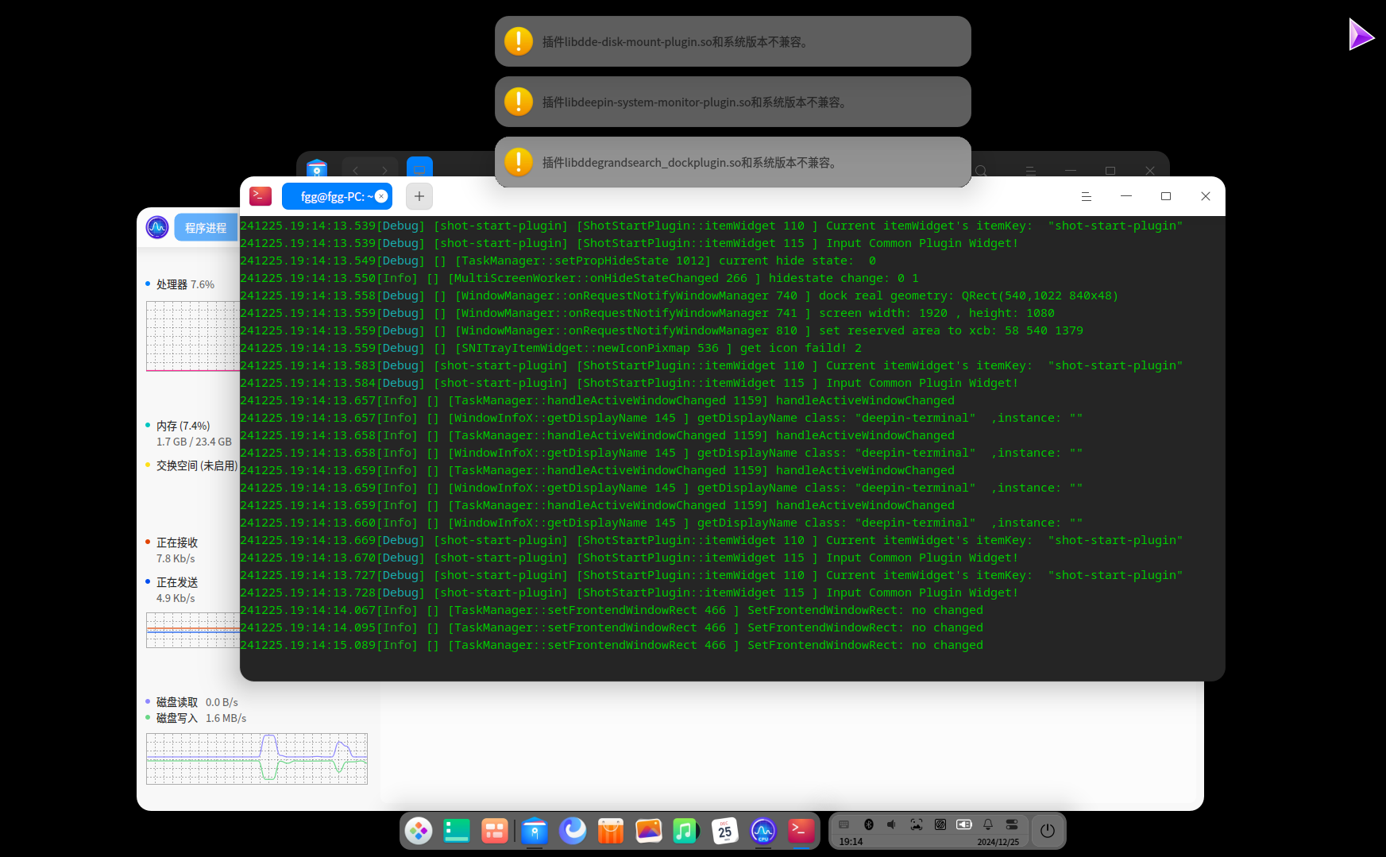
Task: Click the disk read/write graph
Action: point(257,759)
